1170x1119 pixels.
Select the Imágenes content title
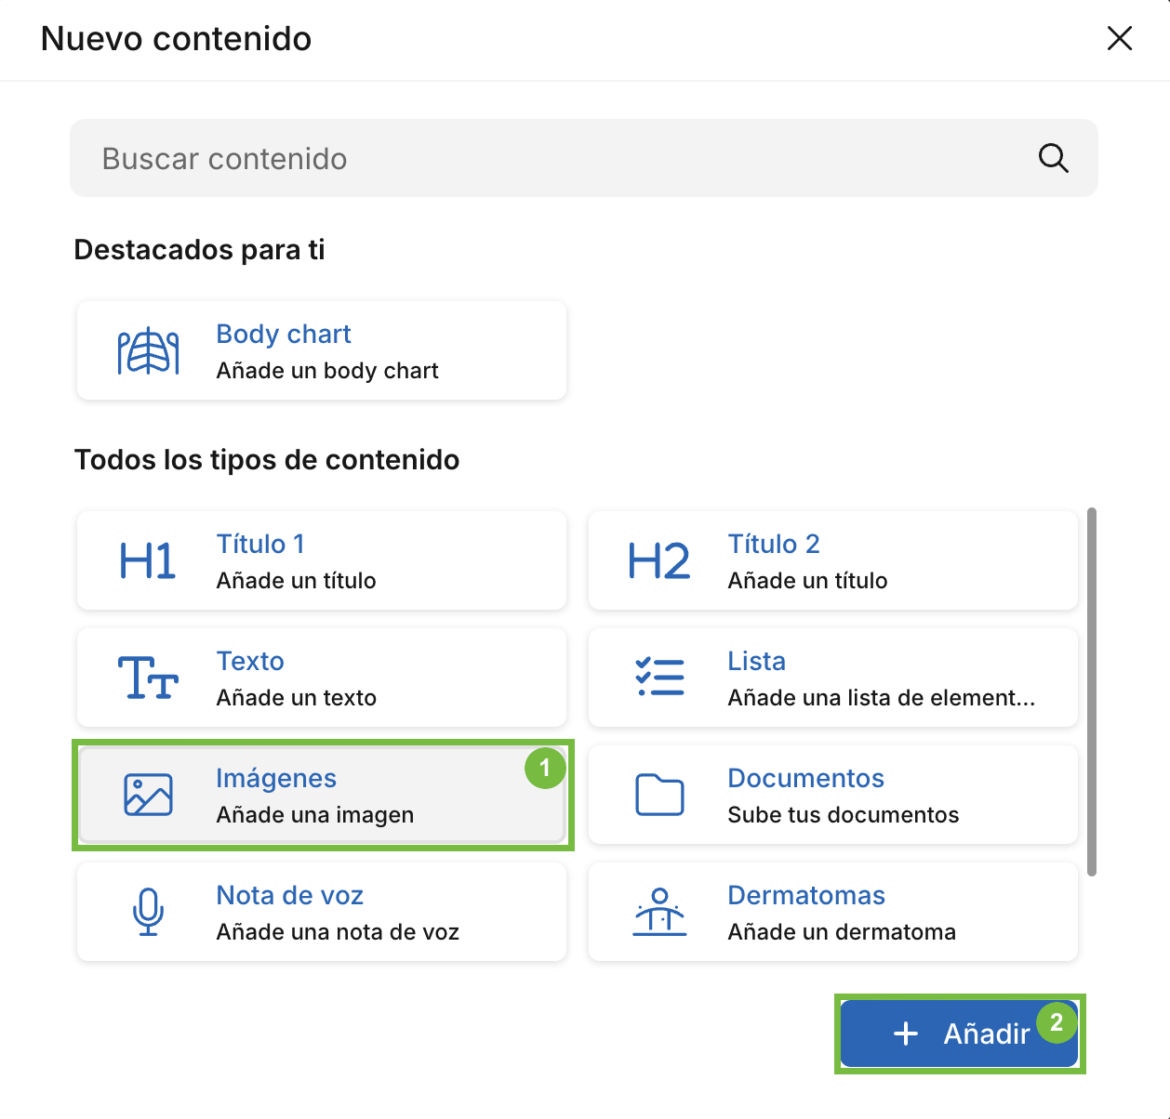[276, 778]
